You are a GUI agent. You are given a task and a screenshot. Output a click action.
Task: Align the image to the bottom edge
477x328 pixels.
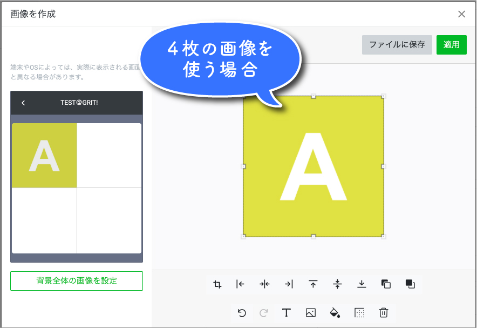coord(362,284)
